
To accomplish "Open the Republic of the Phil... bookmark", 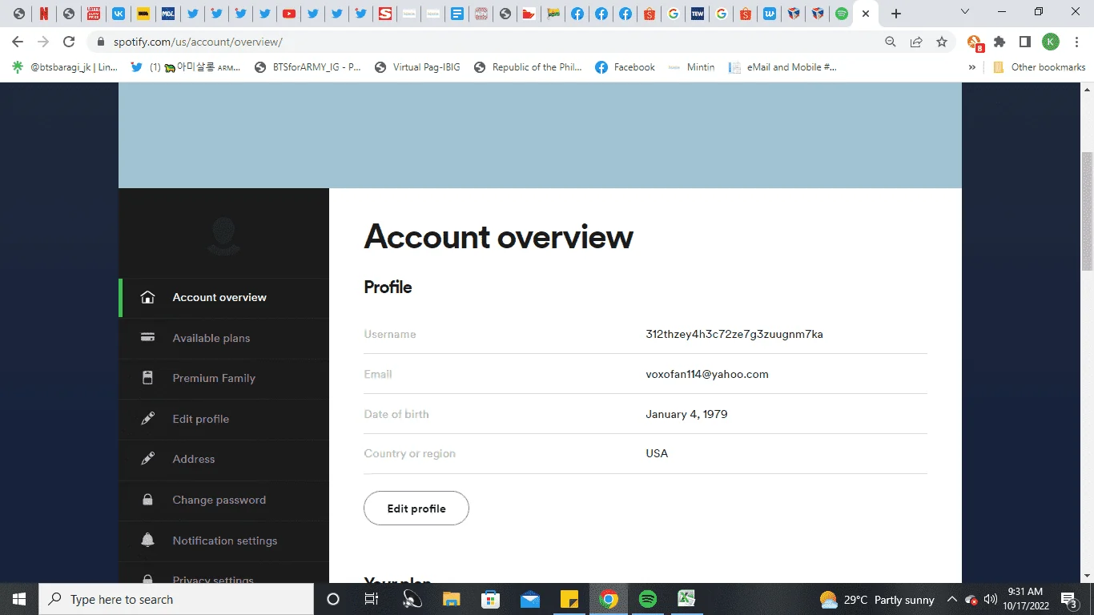I will (529, 67).
